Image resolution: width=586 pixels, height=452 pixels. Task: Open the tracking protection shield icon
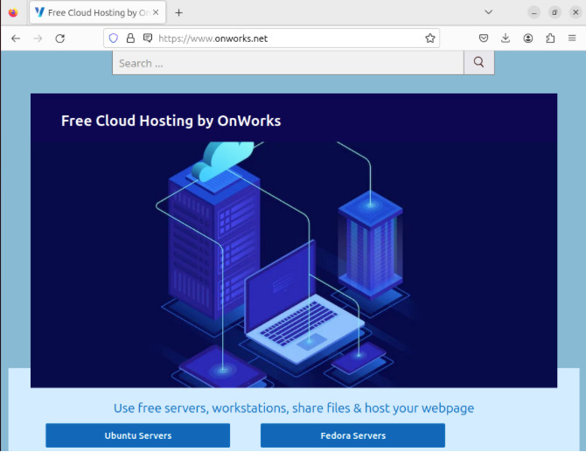[113, 38]
